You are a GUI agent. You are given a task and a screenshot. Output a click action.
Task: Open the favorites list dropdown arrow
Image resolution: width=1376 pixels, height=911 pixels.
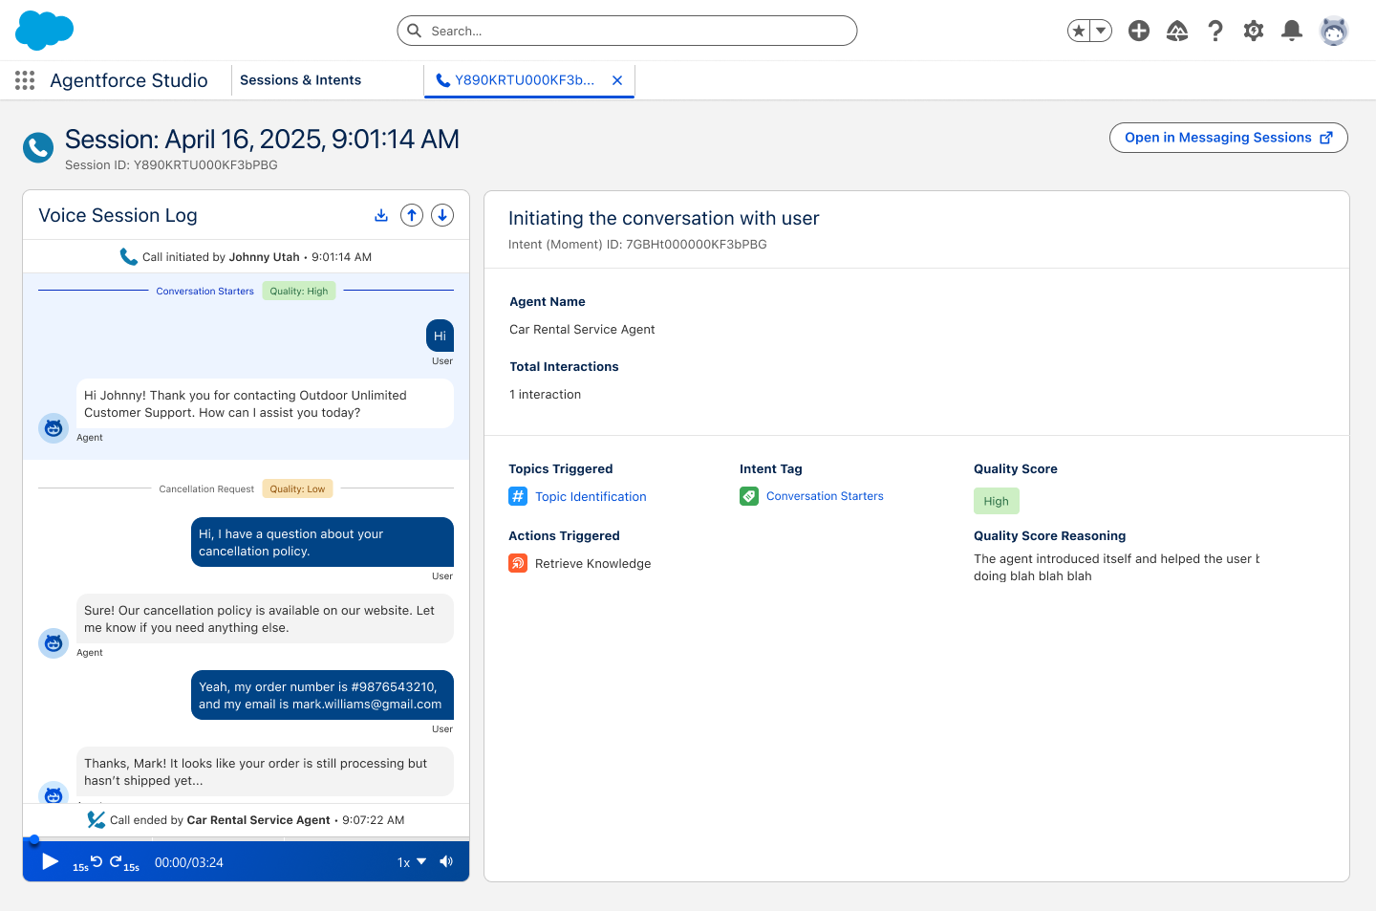click(x=1101, y=31)
